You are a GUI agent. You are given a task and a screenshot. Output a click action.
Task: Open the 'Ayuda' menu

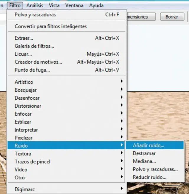tap(96, 5)
